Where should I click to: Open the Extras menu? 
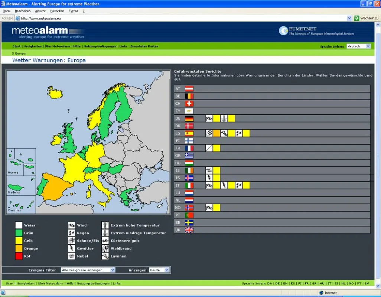74,11
